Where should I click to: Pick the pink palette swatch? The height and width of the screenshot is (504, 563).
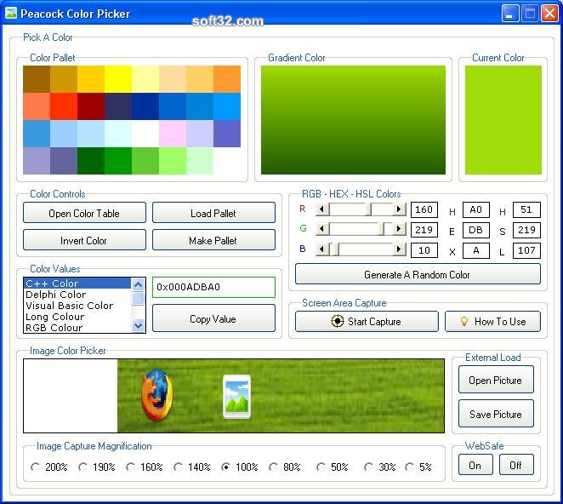(173, 134)
